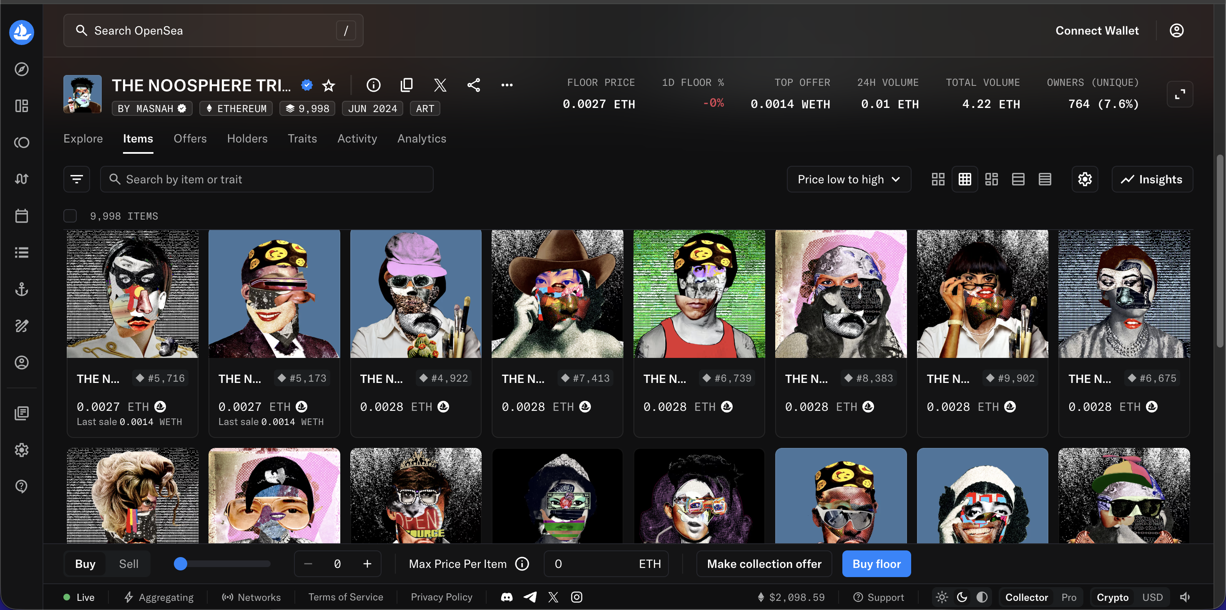Screen dimensions: 1226x610
Task: Open the Swap arrows icon in sidebar
Action: pyautogui.click(x=21, y=179)
